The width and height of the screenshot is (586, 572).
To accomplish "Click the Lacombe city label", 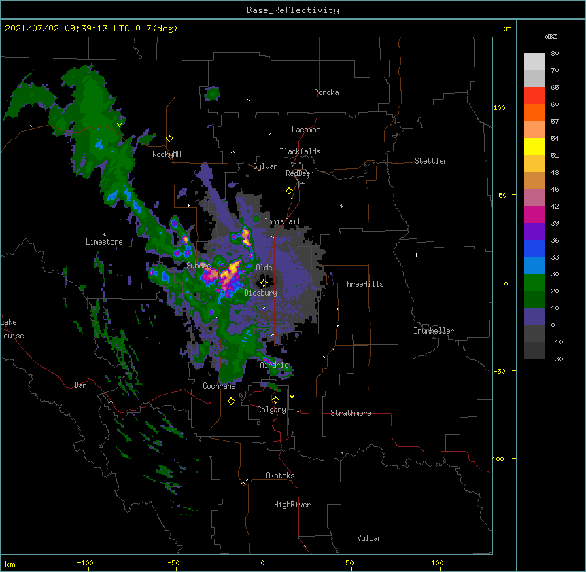I will (306, 130).
